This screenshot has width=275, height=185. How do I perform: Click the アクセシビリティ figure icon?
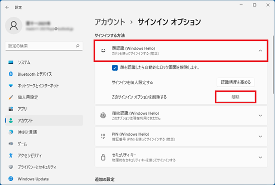[11, 155]
